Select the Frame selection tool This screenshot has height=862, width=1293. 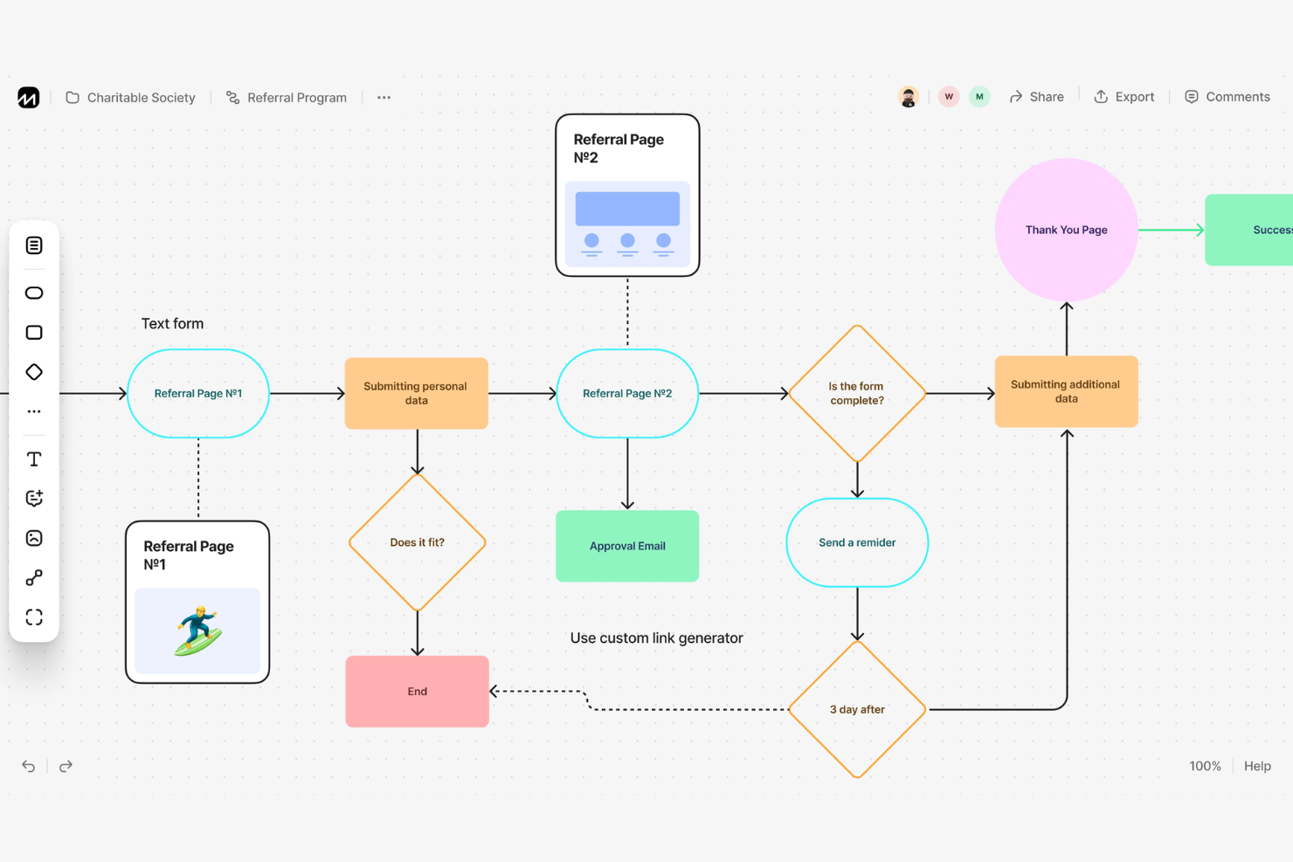(34, 617)
